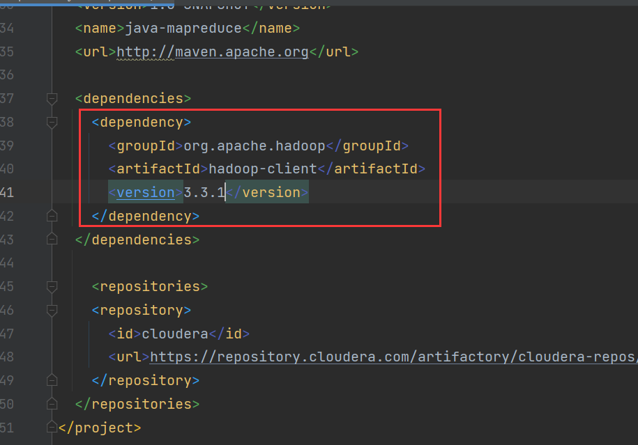Click fold end marker beside closing project tag
The width and height of the screenshot is (638, 445).
52,428
